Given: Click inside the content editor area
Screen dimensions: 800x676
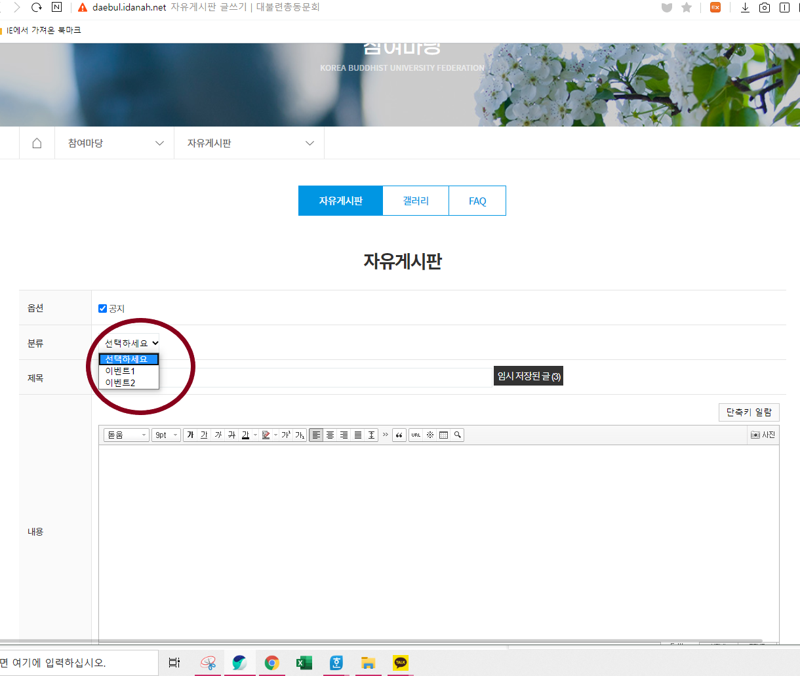Looking at the screenshot, I should pyautogui.click(x=439, y=543).
